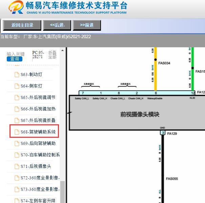The height and width of the screenshot is (203, 205).
Task: Click 折叠全部 to collapse all
Action: [52, 55]
